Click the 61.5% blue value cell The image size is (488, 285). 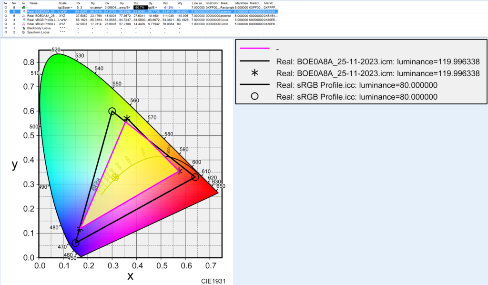(168, 8)
